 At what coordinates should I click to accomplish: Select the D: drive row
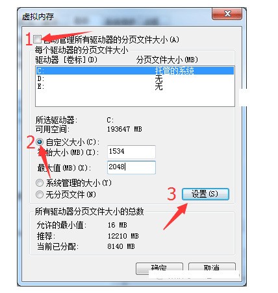[135, 78]
